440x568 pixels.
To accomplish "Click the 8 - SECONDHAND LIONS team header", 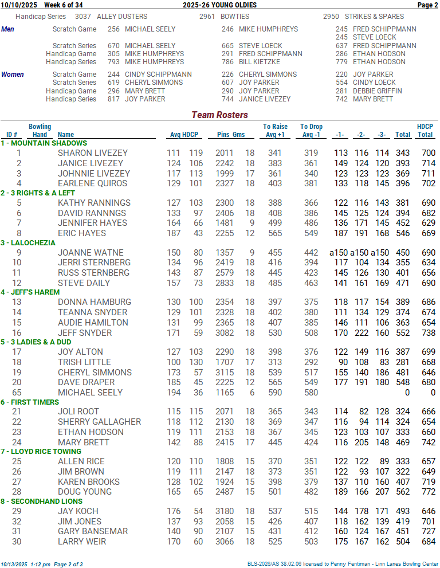I will pyautogui.click(x=42, y=502).
